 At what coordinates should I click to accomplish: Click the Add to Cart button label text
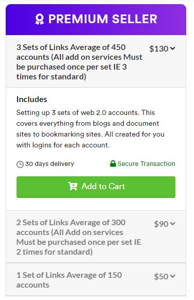pos(103,187)
